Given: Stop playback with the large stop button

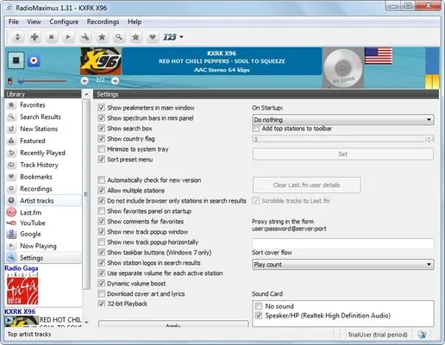Looking at the screenshot, I should pyautogui.click(x=16, y=60).
